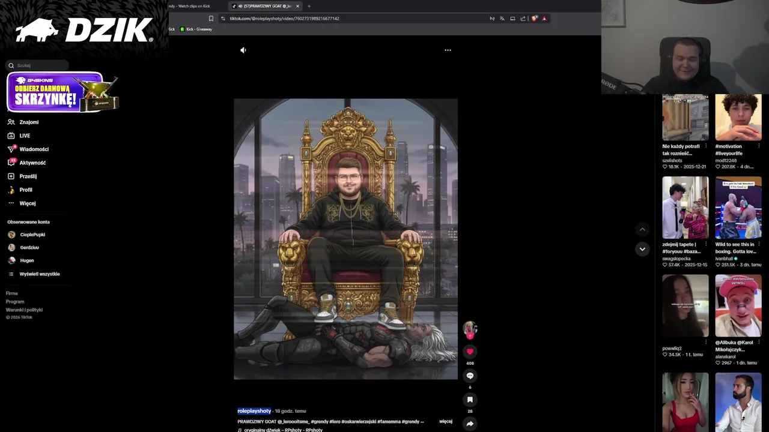This screenshot has width=769, height=432.
Task: Click hashtag #famemma in caption
Action: [x=389, y=422]
